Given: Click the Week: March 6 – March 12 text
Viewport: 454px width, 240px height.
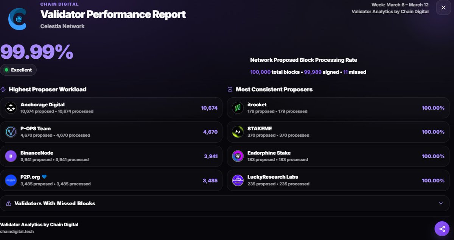Looking at the screenshot, I should 401,5.
